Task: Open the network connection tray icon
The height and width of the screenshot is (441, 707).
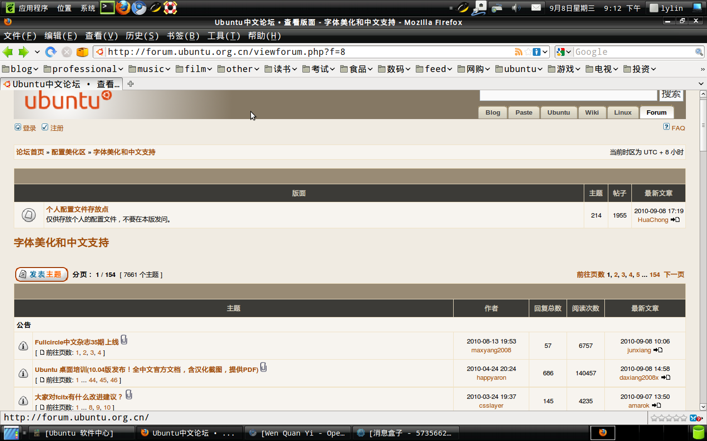Action: [480, 8]
